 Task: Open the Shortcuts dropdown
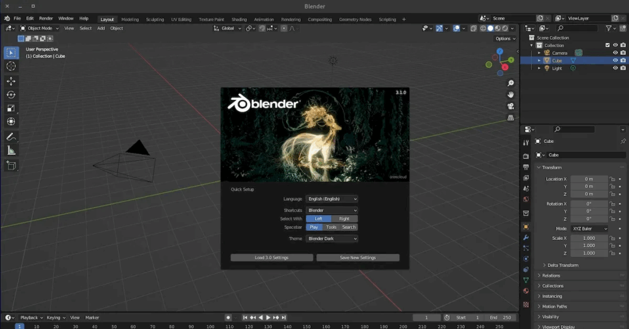click(332, 211)
